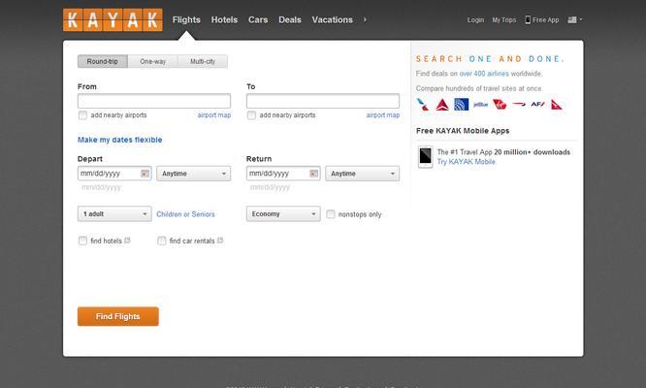The width and height of the screenshot is (646, 388).
Task: Click the 'SEARCH ONE AND DONE.' slogan
Action: click(x=490, y=59)
